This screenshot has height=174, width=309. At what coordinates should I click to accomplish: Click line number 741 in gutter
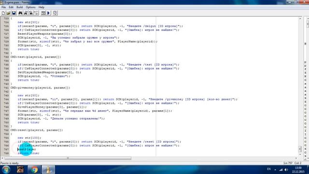pos(6,88)
